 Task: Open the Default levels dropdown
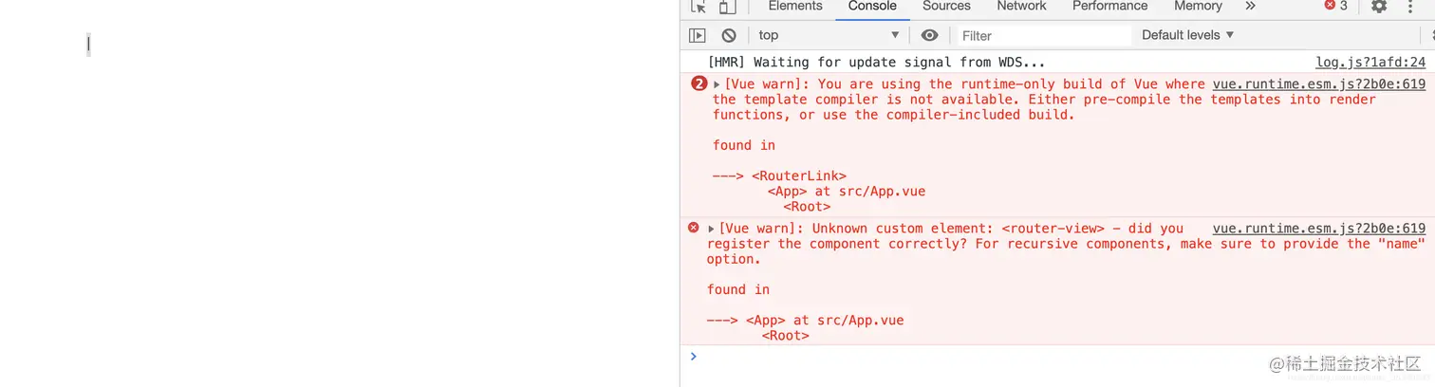pos(1187,35)
